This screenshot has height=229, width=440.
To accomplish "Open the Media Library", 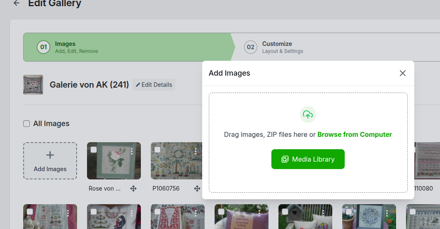I will coord(308,159).
